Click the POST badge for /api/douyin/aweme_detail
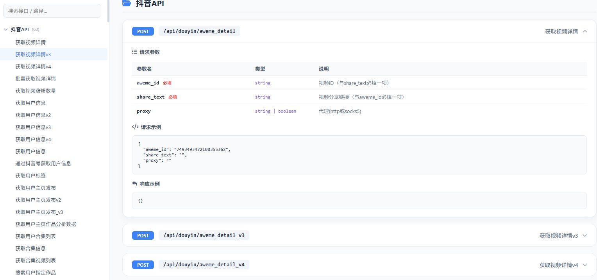This screenshot has height=280, width=597. pos(143,31)
